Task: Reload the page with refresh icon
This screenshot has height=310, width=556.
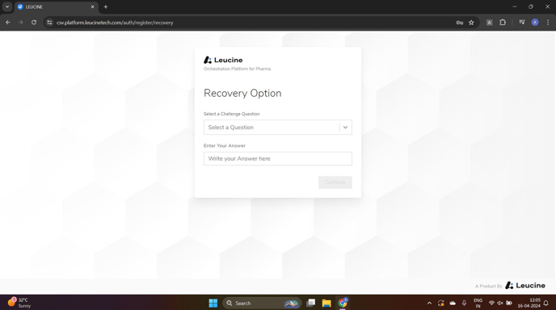Action: pyautogui.click(x=34, y=23)
